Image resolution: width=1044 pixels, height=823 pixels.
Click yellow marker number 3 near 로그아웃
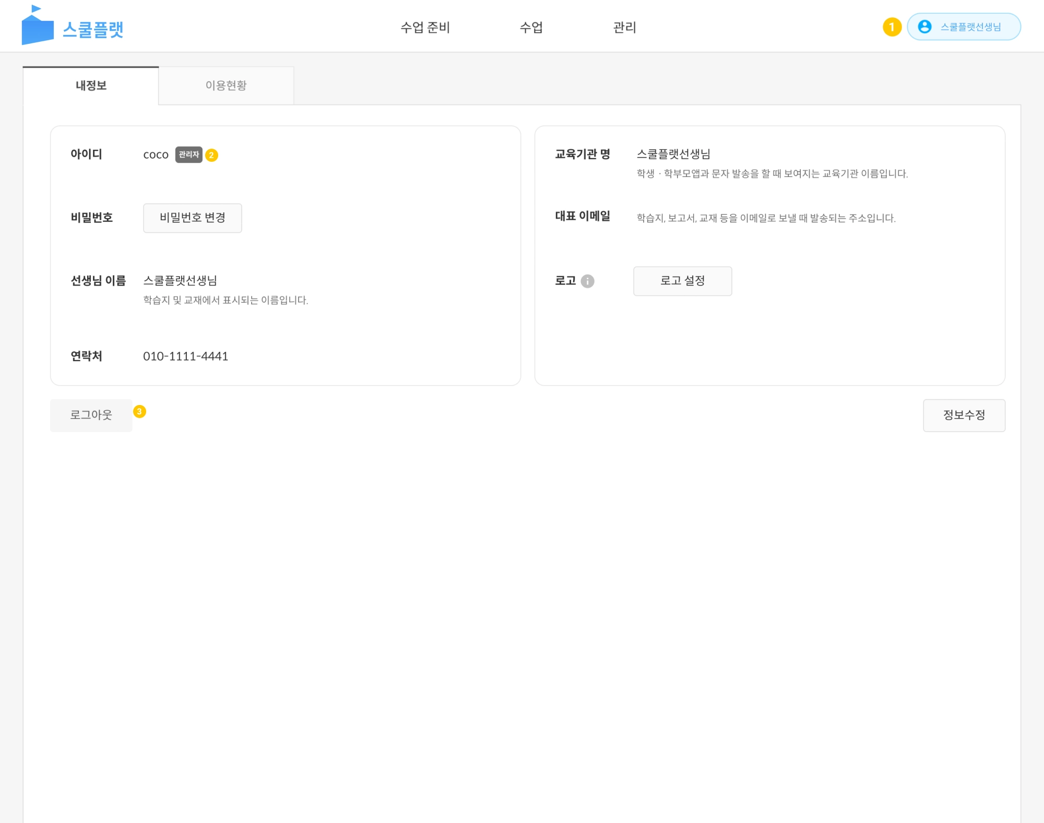[x=139, y=412]
